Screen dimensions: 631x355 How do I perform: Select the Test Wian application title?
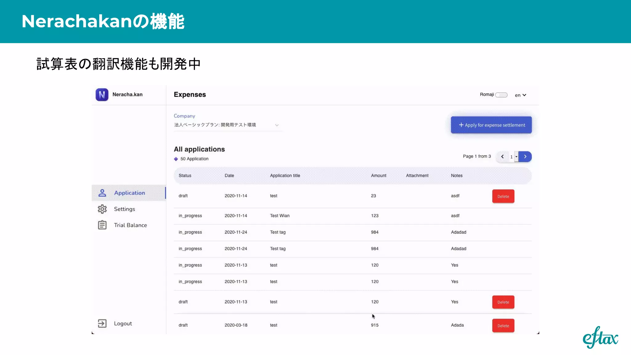click(280, 216)
